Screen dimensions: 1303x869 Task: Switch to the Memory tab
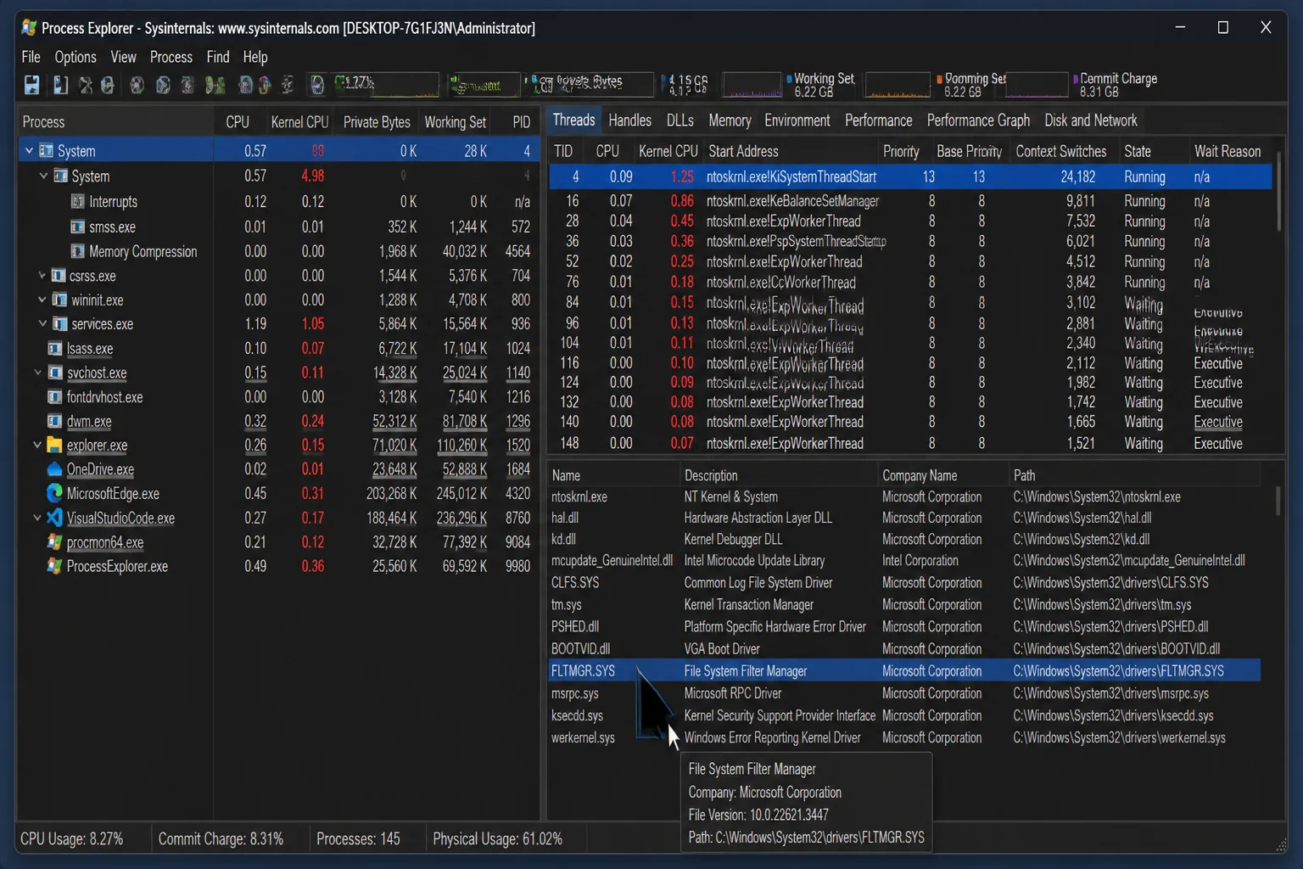[730, 121]
